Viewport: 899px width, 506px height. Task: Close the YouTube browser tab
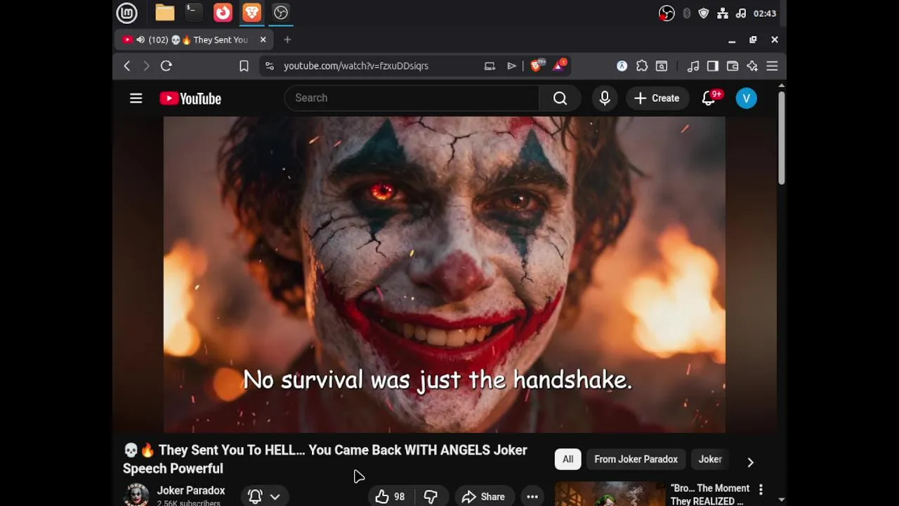[x=263, y=40]
